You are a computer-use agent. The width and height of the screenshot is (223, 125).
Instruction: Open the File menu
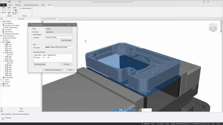coord(3,5)
